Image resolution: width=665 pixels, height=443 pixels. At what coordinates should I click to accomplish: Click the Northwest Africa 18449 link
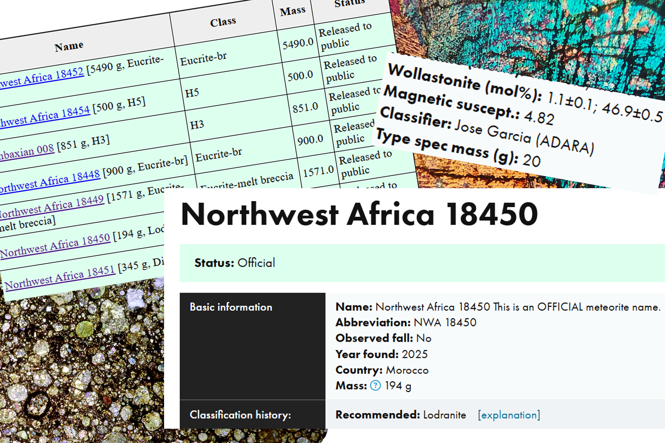coord(52,207)
